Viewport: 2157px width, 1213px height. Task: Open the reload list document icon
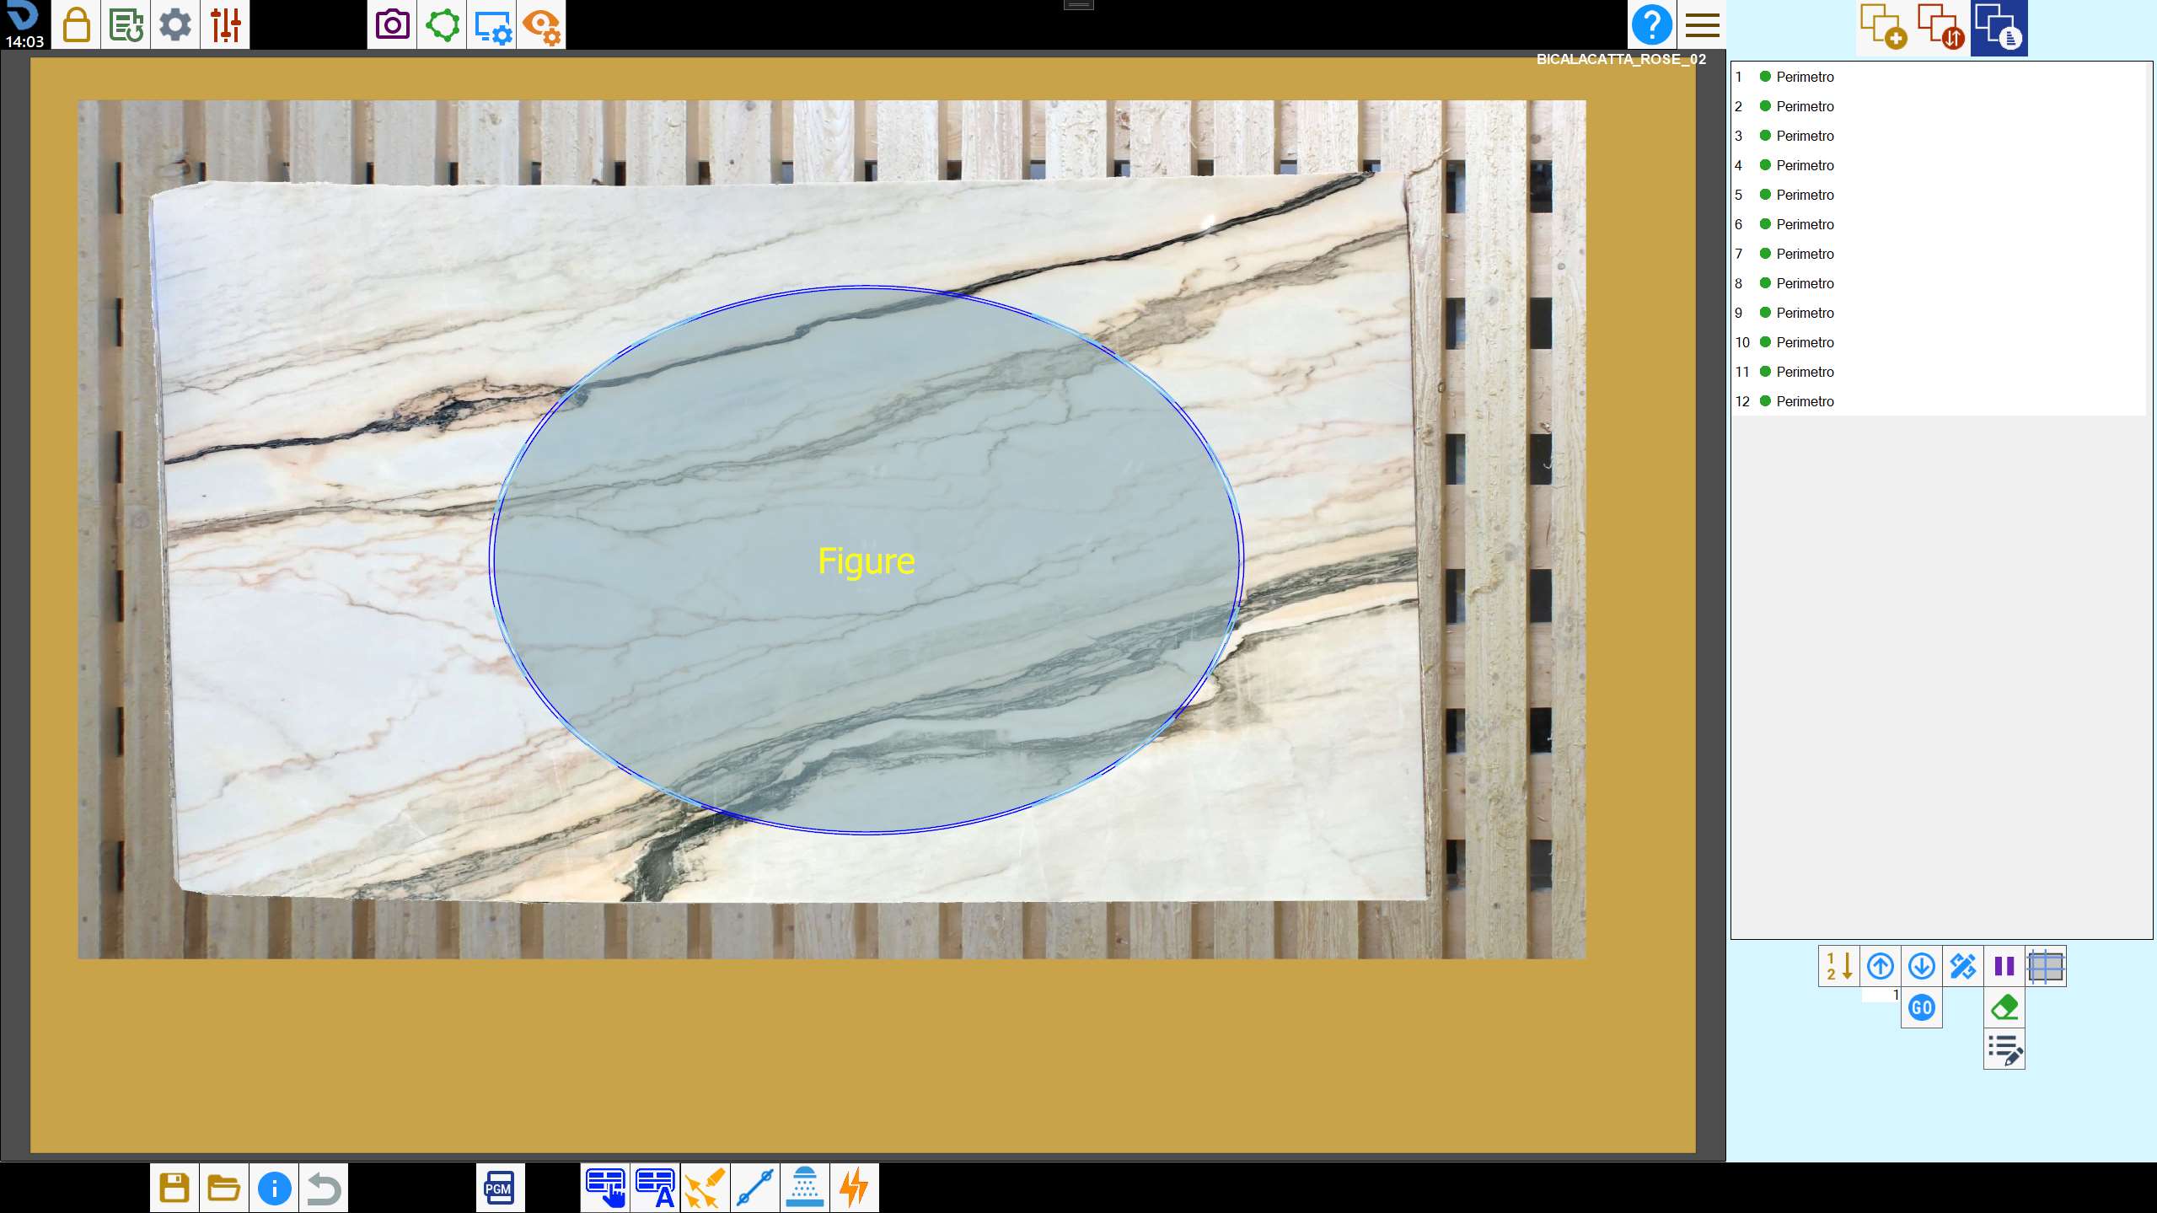click(x=126, y=24)
